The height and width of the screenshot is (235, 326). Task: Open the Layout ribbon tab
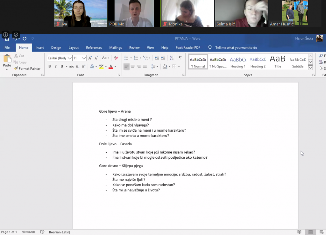click(x=74, y=48)
